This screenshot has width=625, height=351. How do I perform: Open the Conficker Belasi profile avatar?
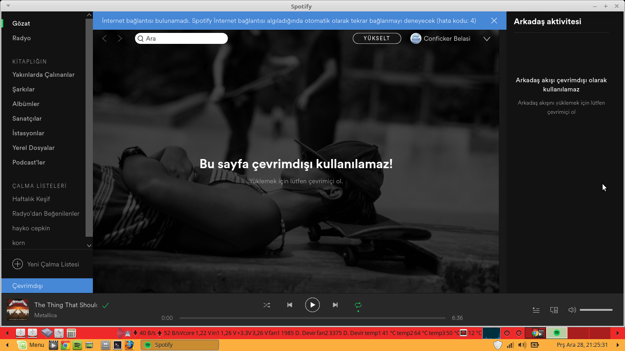click(x=416, y=38)
